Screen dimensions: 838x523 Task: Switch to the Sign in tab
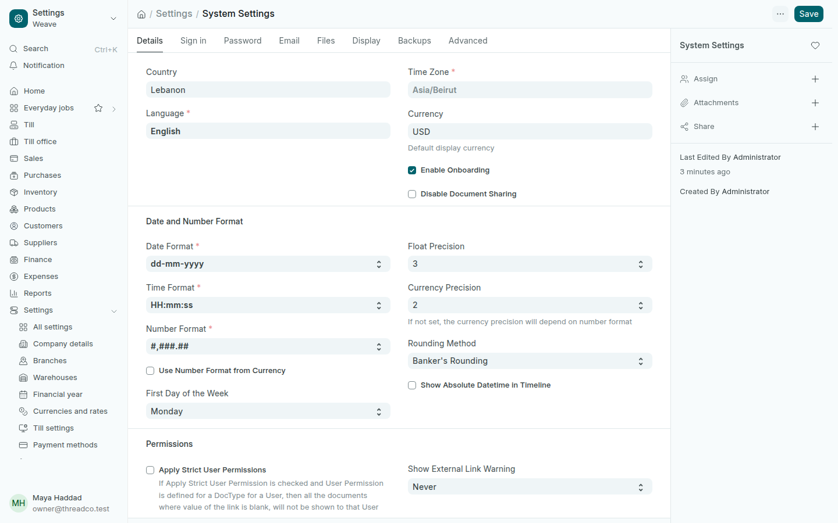pyautogui.click(x=193, y=41)
